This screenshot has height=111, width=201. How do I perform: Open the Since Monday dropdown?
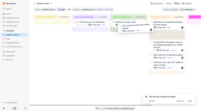(x=188, y=10)
